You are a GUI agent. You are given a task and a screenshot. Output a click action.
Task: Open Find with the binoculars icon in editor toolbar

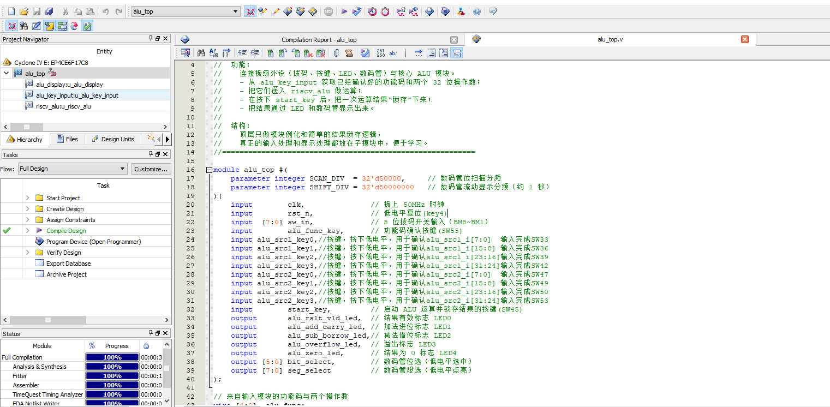(201, 53)
